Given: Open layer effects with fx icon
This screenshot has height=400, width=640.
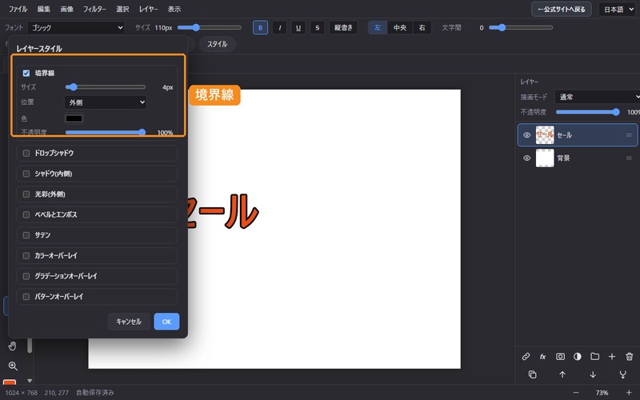Looking at the screenshot, I should [x=543, y=356].
